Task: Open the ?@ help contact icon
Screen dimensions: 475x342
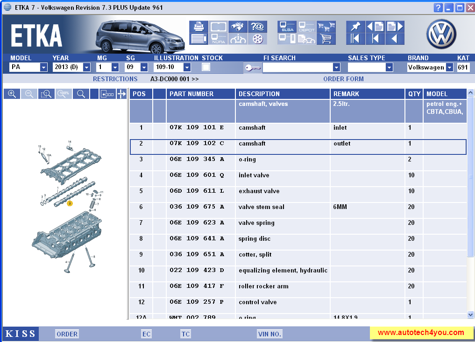Action: pos(257,27)
